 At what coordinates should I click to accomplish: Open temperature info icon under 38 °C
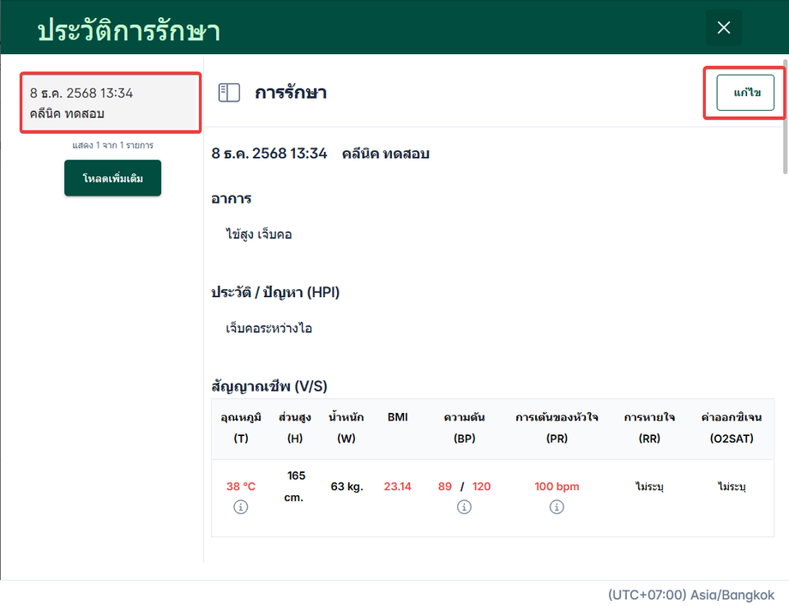point(240,506)
